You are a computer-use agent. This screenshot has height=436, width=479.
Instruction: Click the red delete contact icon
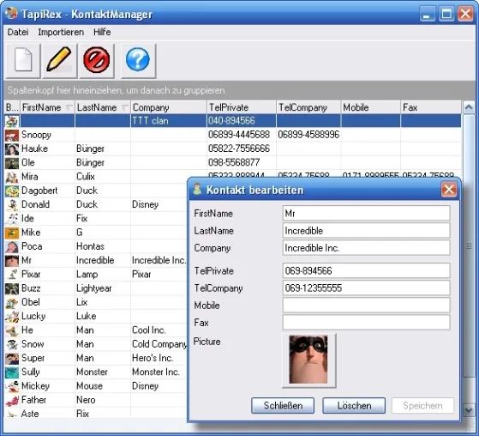point(97,60)
